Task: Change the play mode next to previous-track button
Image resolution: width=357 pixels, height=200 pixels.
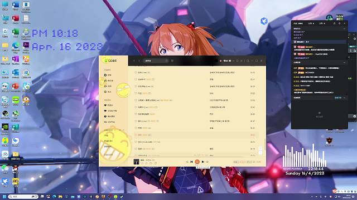Action: click(187, 162)
